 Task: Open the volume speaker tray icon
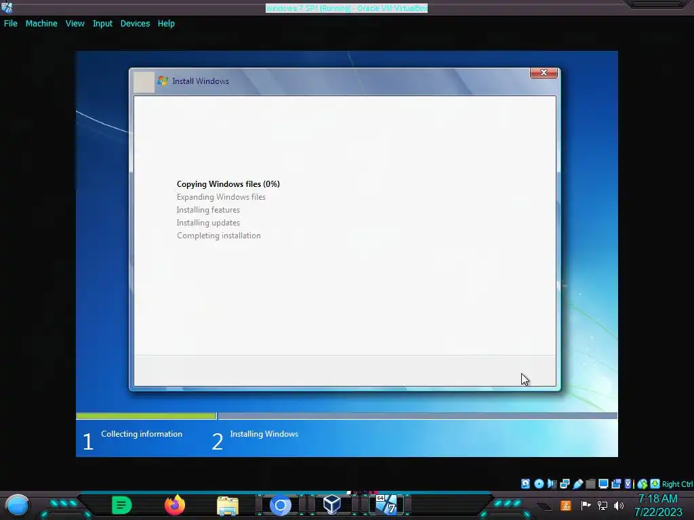(x=618, y=505)
